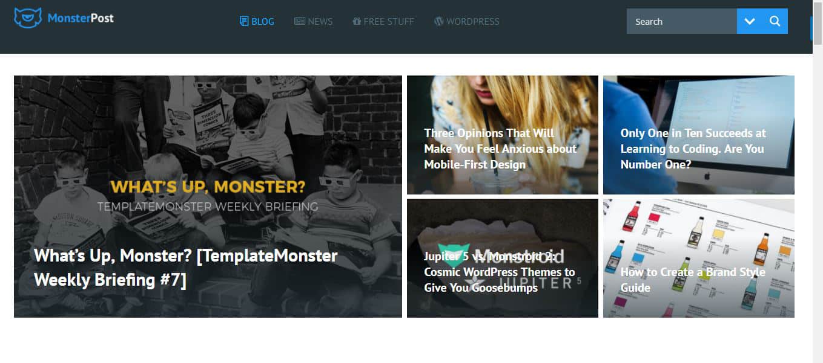Click the WordPress logo icon
Viewport: 823px width, 363px height.
pos(439,21)
